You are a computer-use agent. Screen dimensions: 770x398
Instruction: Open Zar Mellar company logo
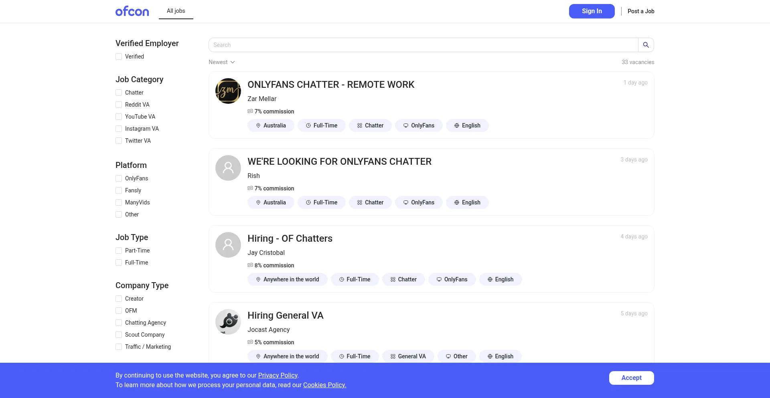pos(228,91)
